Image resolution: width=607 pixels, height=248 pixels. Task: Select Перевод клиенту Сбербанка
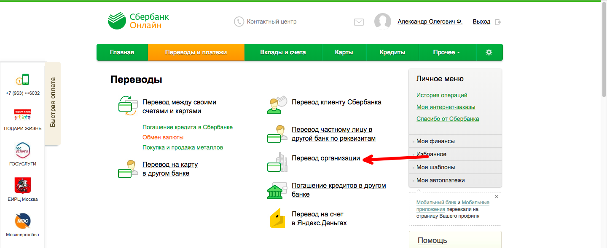pyautogui.click(x=336, y=102)
